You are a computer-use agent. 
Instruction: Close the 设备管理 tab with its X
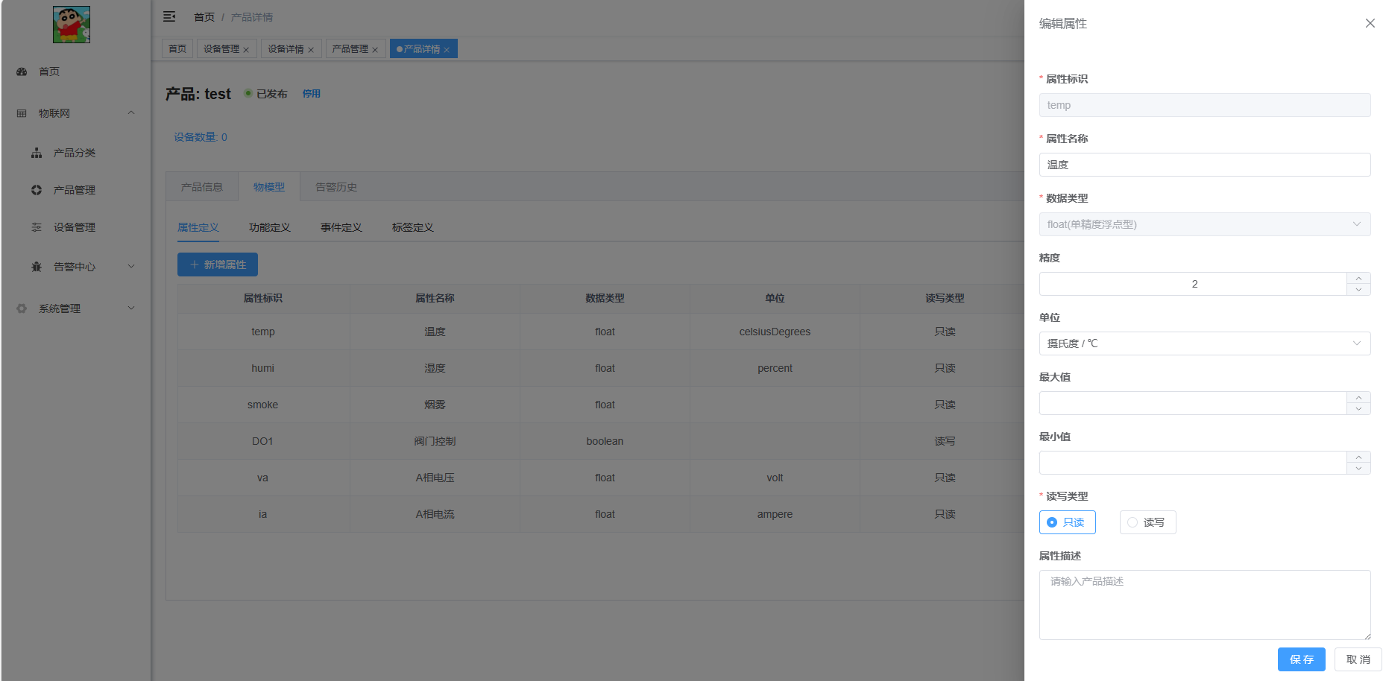pyautogui.click(x=246, y=50)
